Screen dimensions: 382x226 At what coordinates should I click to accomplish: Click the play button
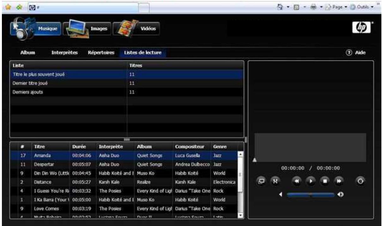(x=311, y=181)
